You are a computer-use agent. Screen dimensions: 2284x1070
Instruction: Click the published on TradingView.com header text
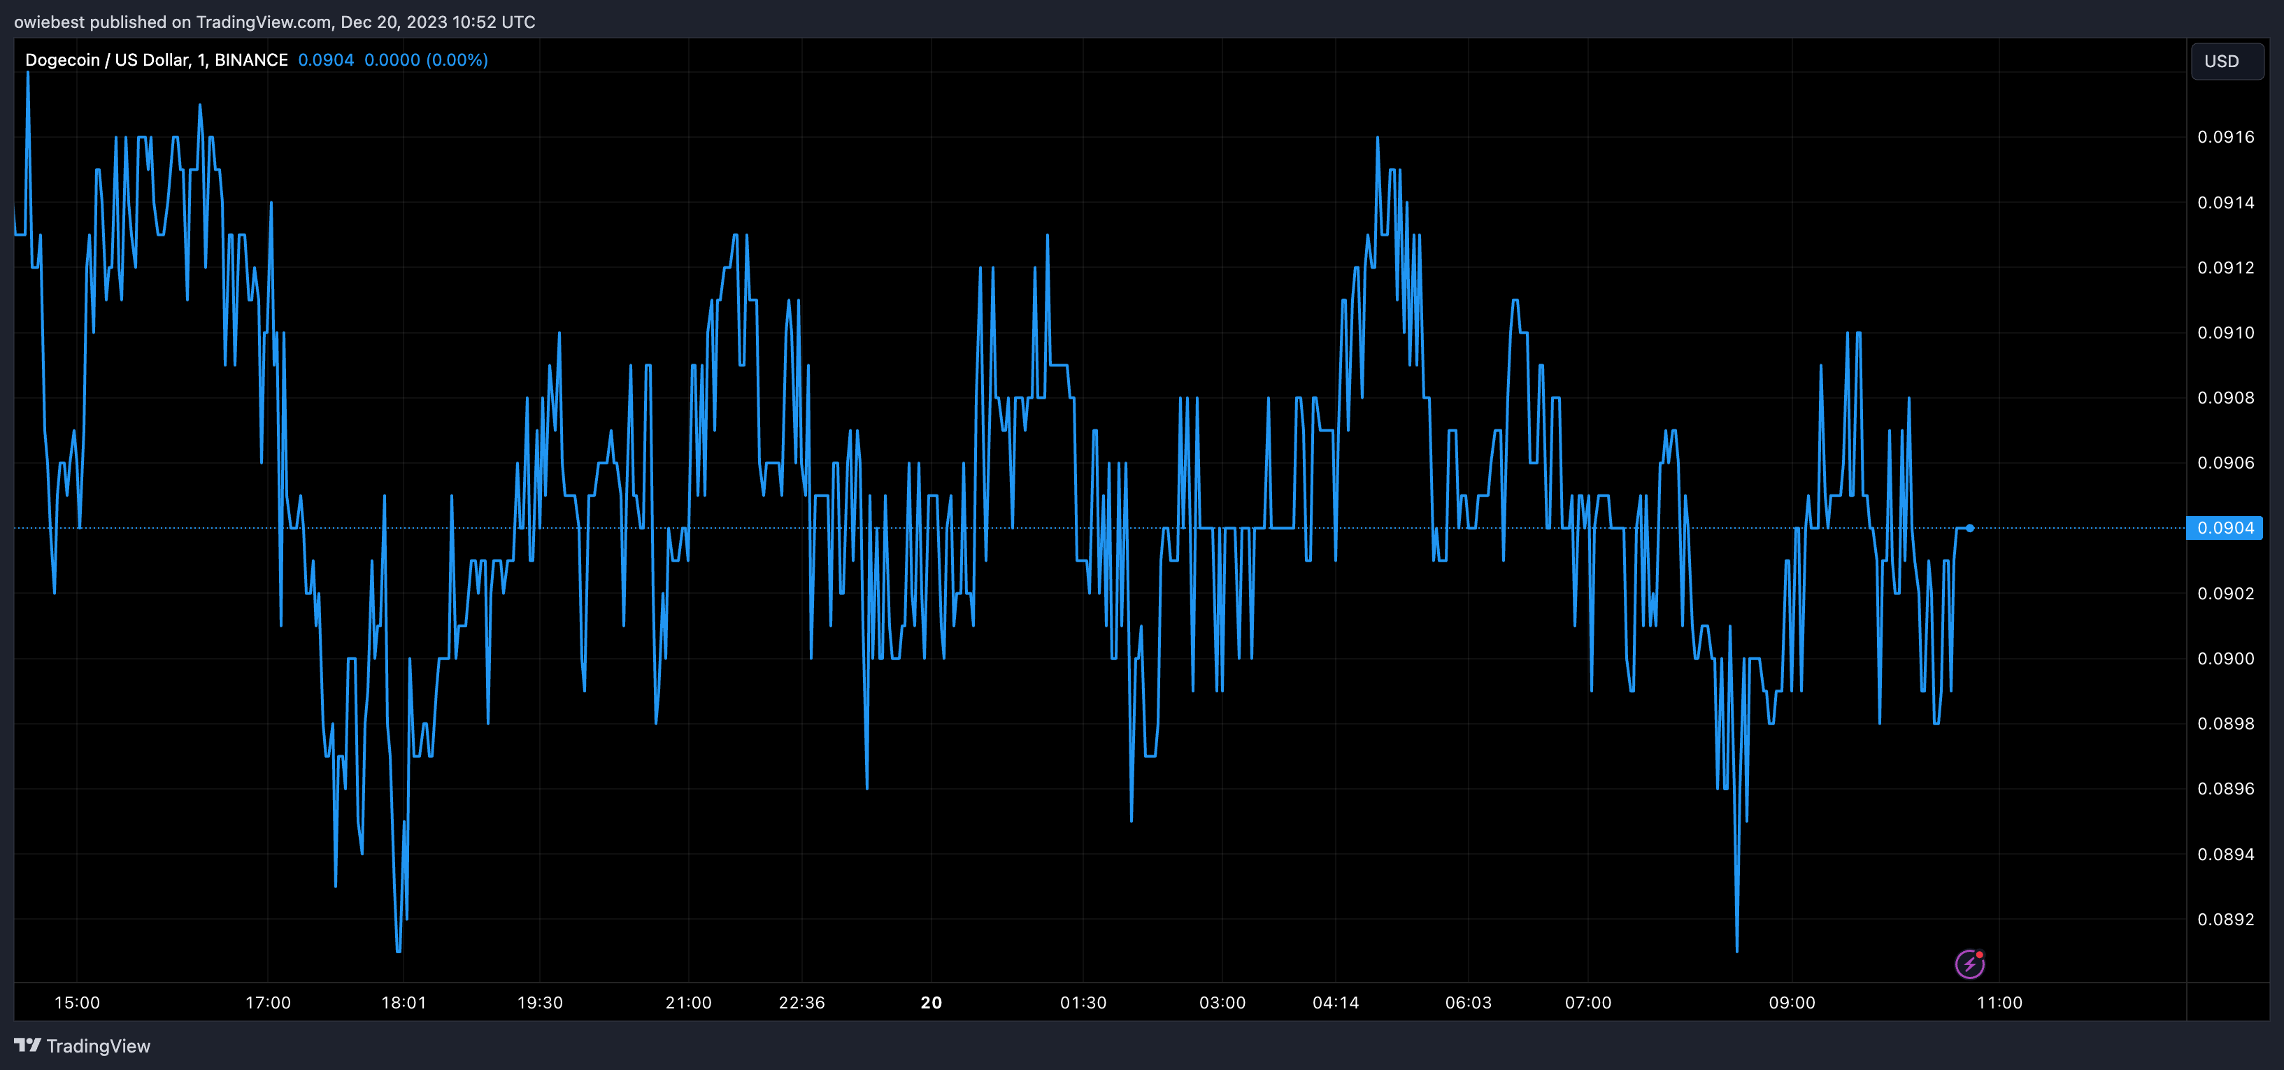point(274,21)
